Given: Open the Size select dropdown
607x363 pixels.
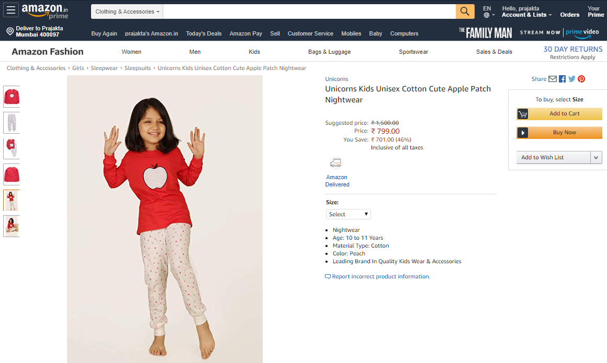Looking at the screenshot, I should 349,214.
